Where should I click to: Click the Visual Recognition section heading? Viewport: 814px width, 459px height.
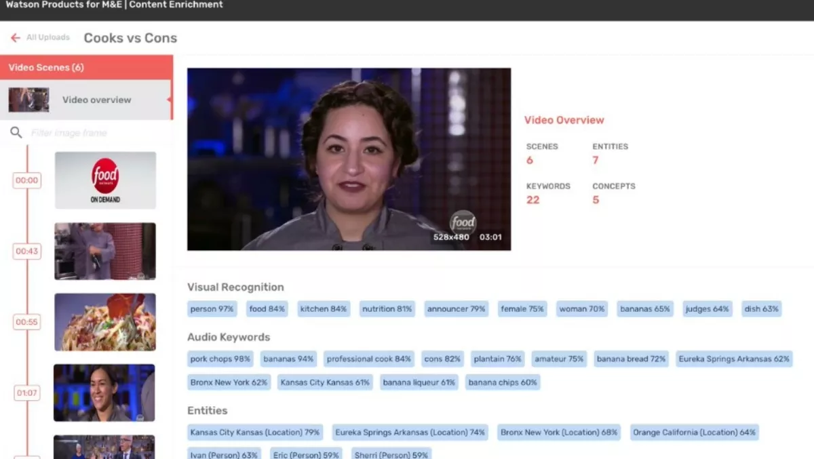coord(235,287)
